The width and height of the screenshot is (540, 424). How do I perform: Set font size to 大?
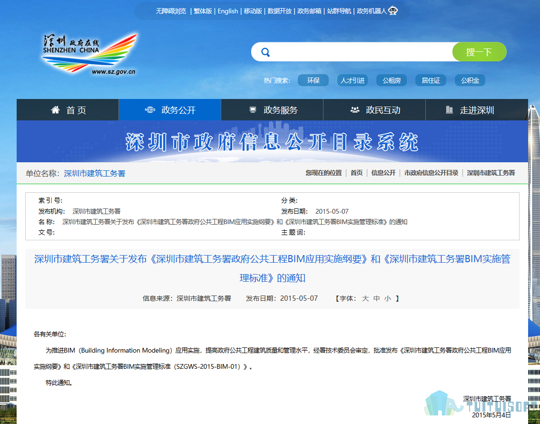coord(365,299)
